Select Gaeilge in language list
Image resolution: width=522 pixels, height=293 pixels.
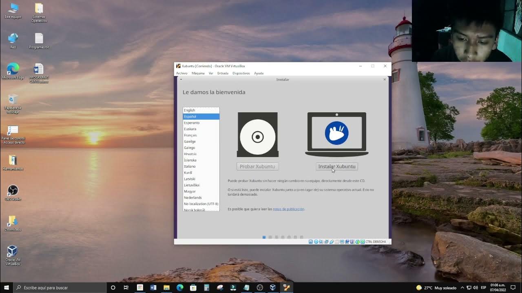pos(201,142)
